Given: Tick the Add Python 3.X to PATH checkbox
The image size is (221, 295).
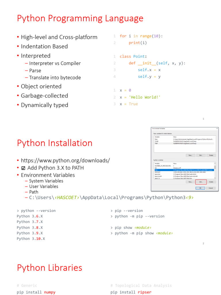Looking at the screenshot, I should click(23, 168).
